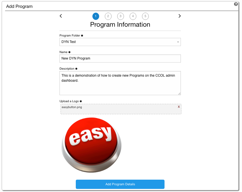The width and height of the screenshot is (242, 192).
Task: Jump to wizard step 2 circle
Action: (x=108, y=16)
